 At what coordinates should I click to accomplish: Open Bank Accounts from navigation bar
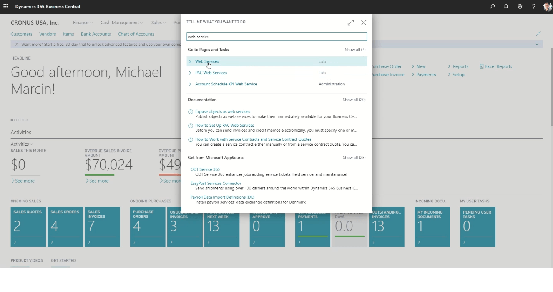(x=96, y=34)
